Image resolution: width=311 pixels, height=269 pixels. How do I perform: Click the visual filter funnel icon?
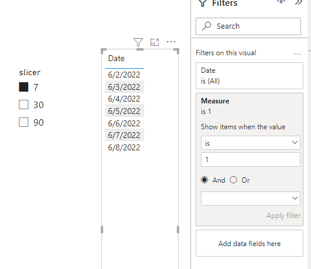[x=138, y=42]
